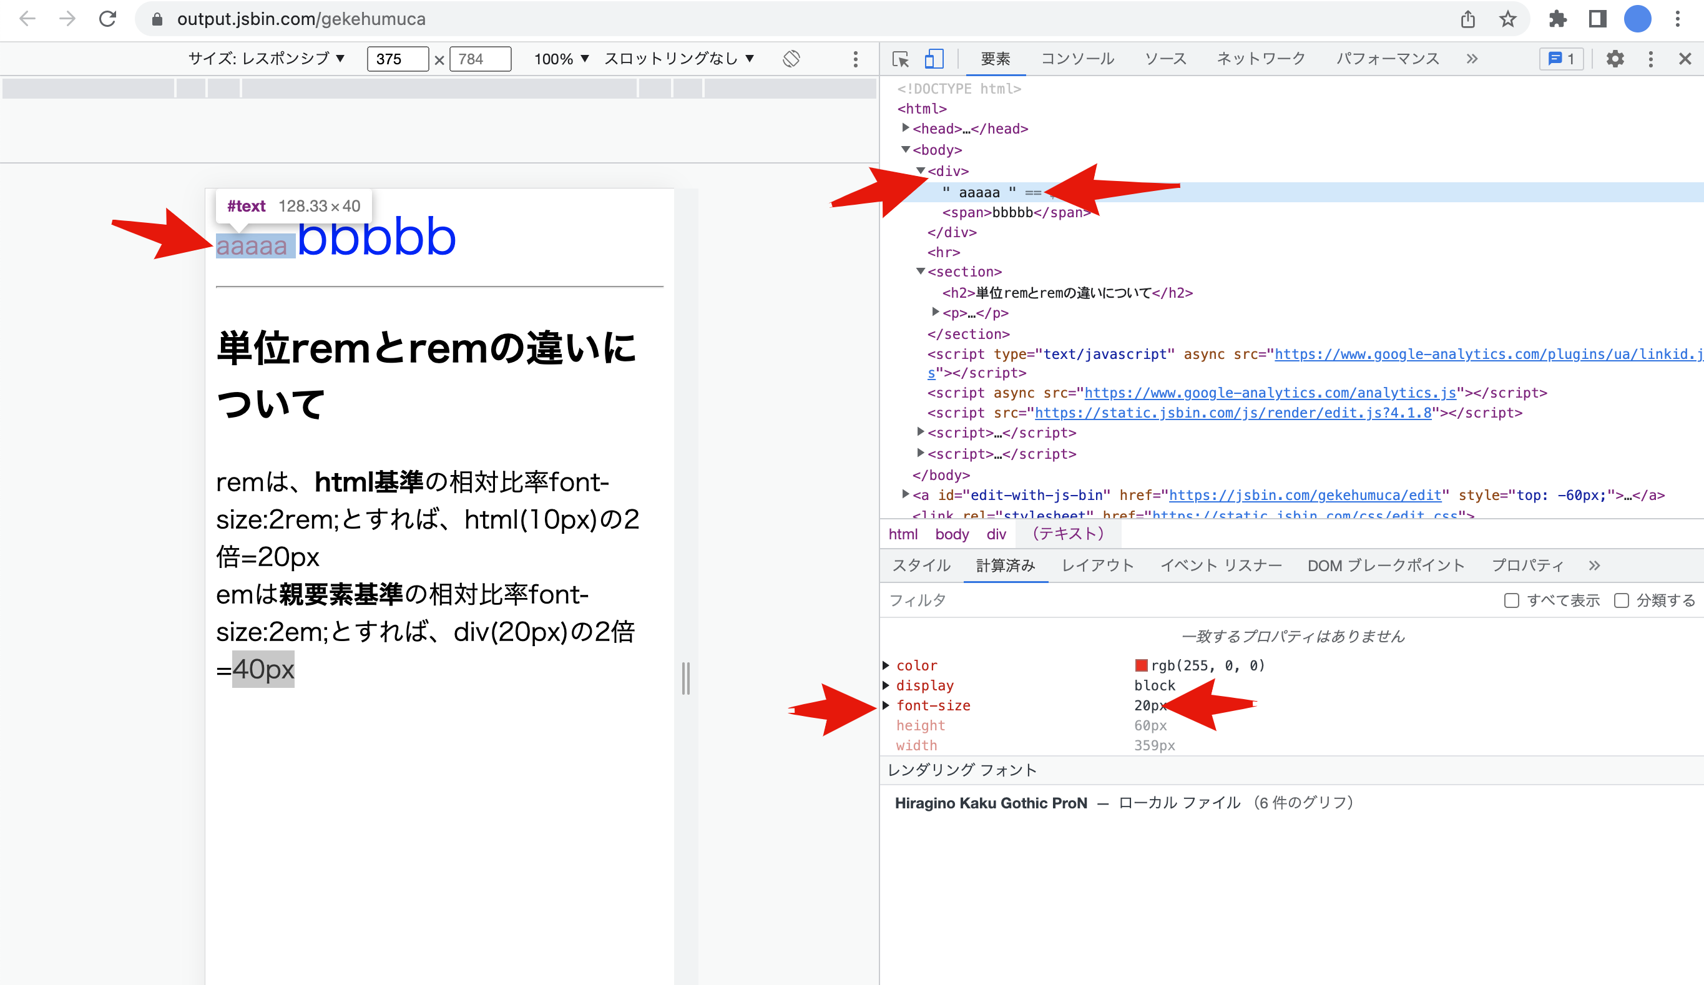Show more DevTools panels chevron
The height and width of the screenshot is (985, 1704).
(x=1472, y=59)
